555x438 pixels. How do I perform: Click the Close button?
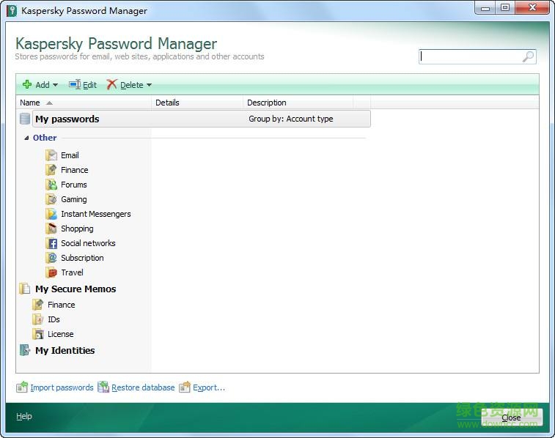(512, 417)
